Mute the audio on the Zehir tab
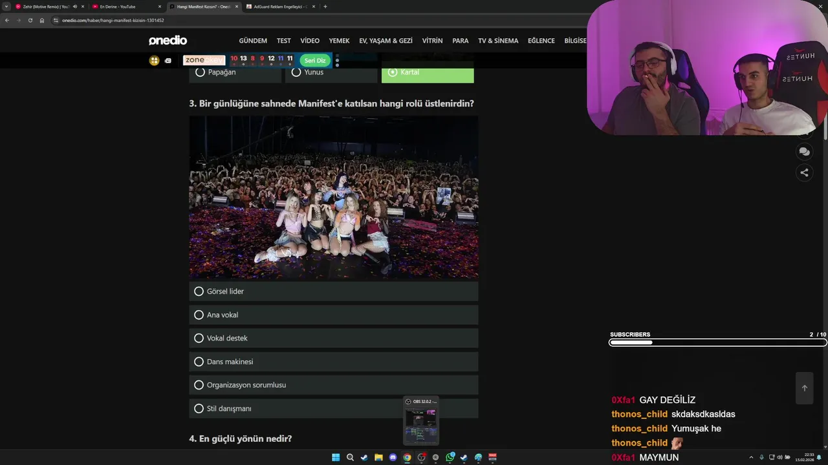Image resolution: width=828 pixels, height=465 pixels. pos(75,6)
